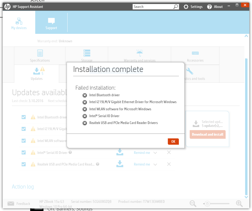The image size is (252, 211).
Task: Open the Action log link
Action: tap(23, 187)
